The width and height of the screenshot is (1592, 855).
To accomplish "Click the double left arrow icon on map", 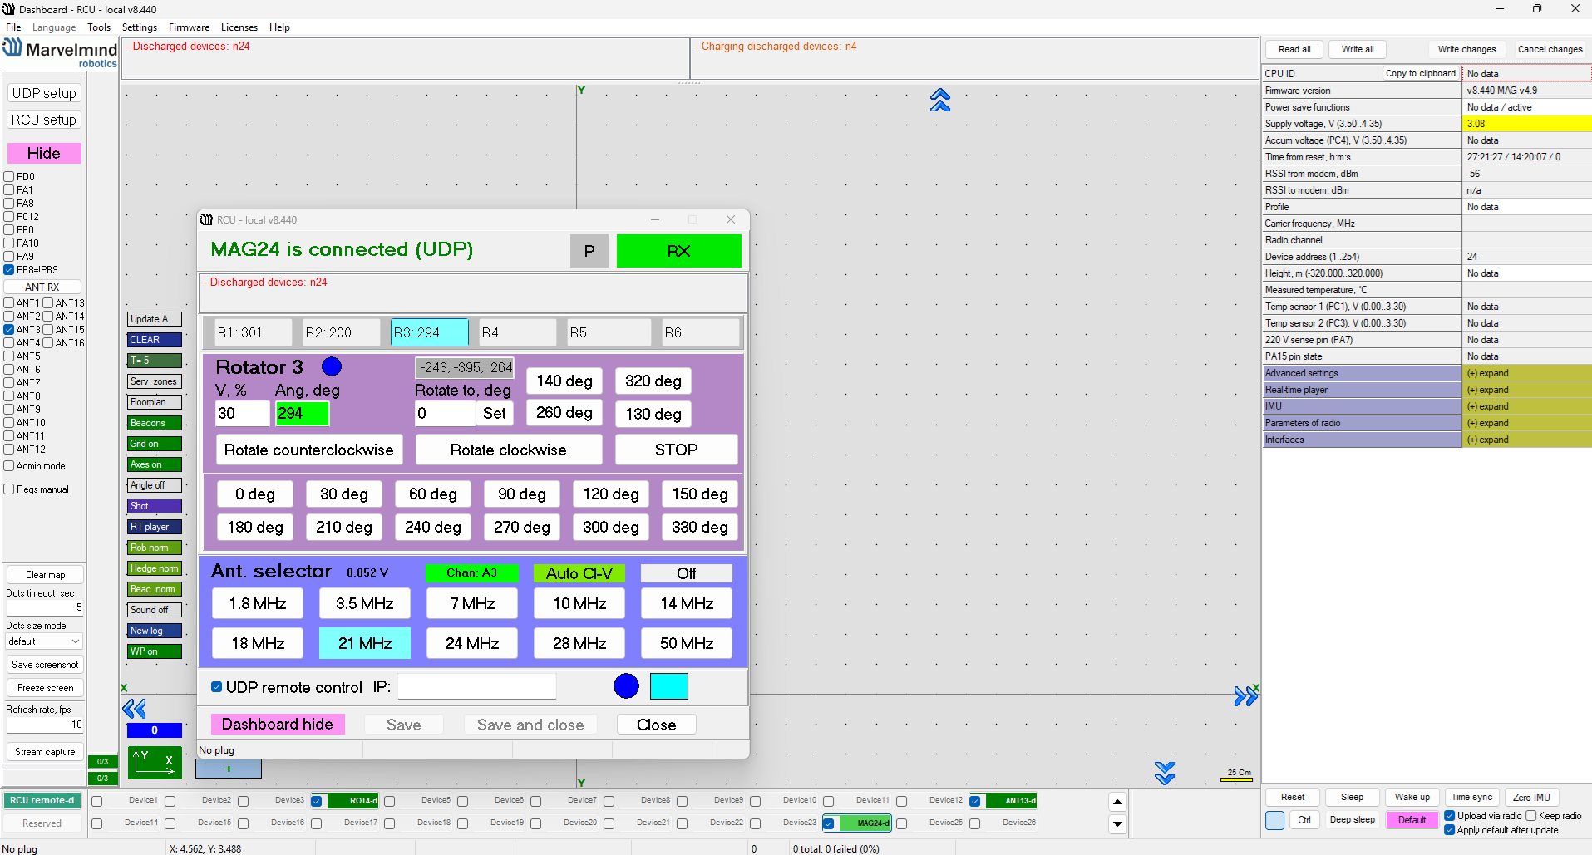I will (134, 709).
